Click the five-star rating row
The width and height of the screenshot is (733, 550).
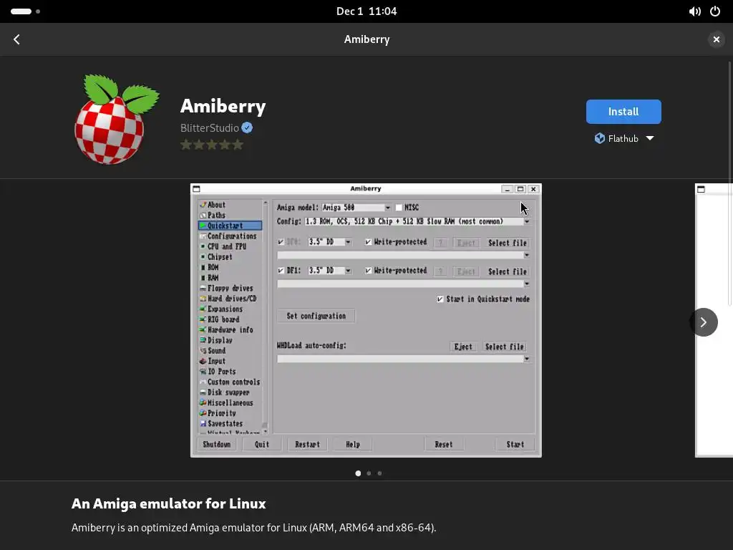pyautogui.click(x=212, y=145)
